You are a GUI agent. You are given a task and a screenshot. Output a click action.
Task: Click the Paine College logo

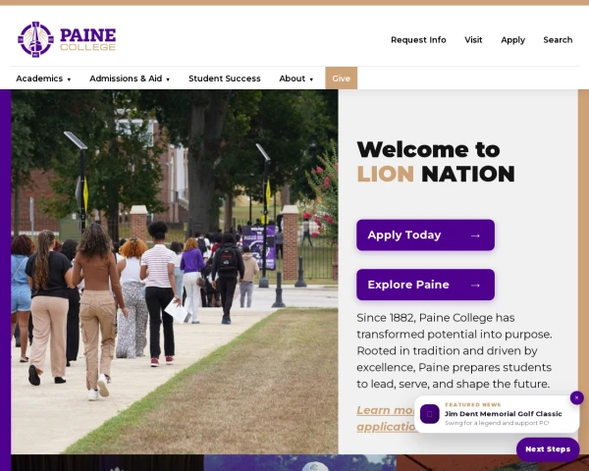click(67, 39)
